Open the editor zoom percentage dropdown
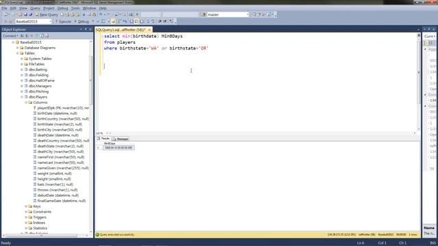 [x=107, y=133]
